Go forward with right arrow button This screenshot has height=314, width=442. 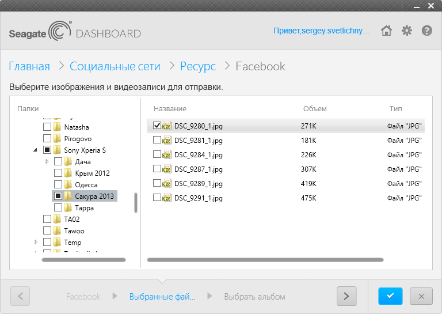click(x=346, y=296)
